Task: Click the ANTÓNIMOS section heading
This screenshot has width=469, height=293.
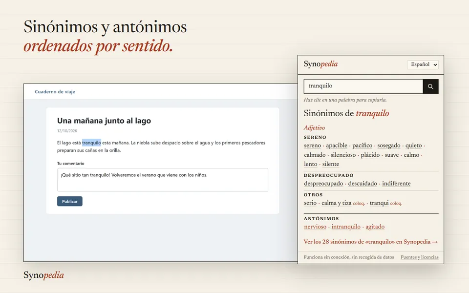Action: coord(321,219)
